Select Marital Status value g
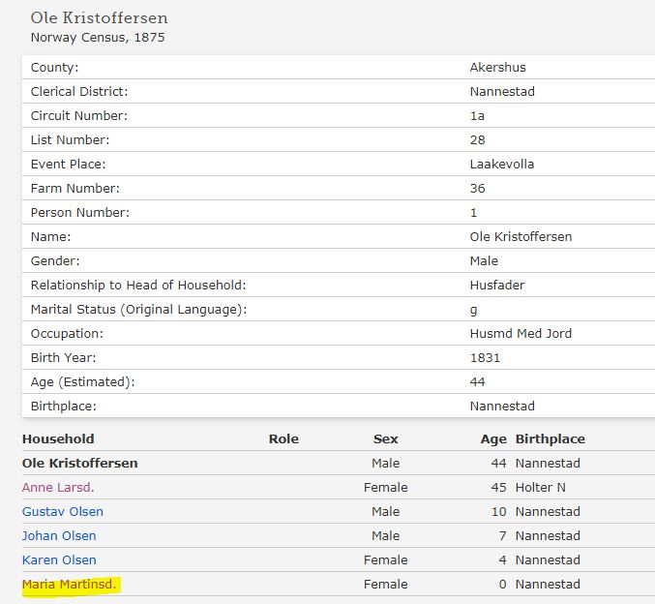The width and height of the screenshot is (655, 604). coord(473,310)
